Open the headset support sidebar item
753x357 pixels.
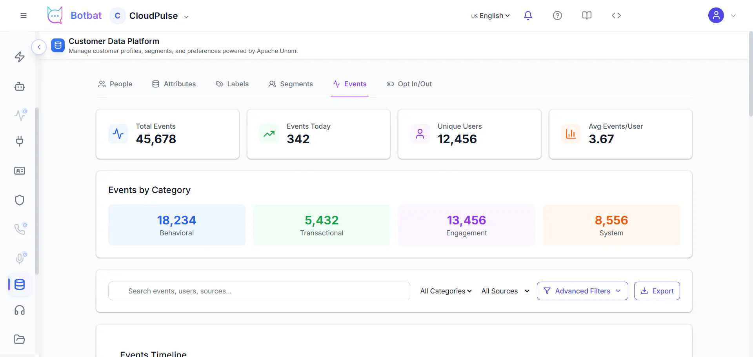coord(20,310)
